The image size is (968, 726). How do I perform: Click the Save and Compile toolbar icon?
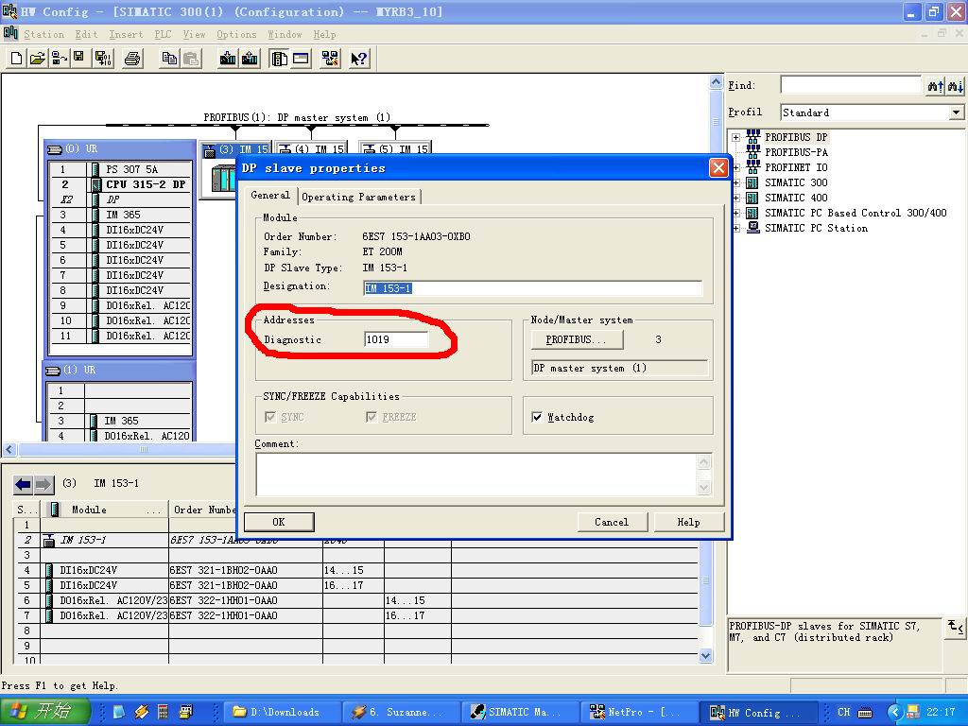click(103, 59)
